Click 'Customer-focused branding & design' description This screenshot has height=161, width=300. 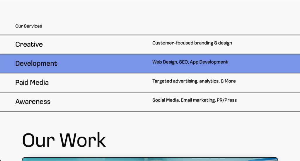(192, 43)
